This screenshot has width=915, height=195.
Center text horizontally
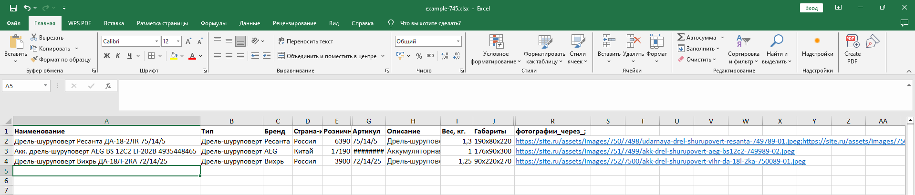click(x=229, y=56)
